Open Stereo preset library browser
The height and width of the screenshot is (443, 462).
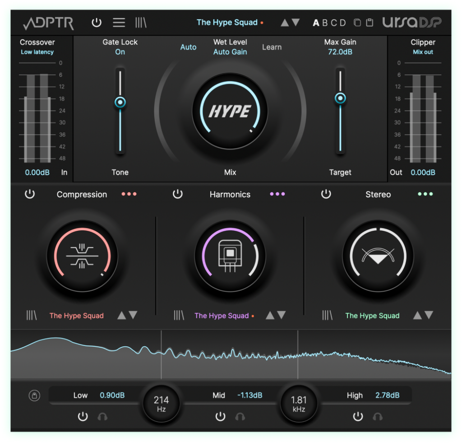(x=327, y=315)
